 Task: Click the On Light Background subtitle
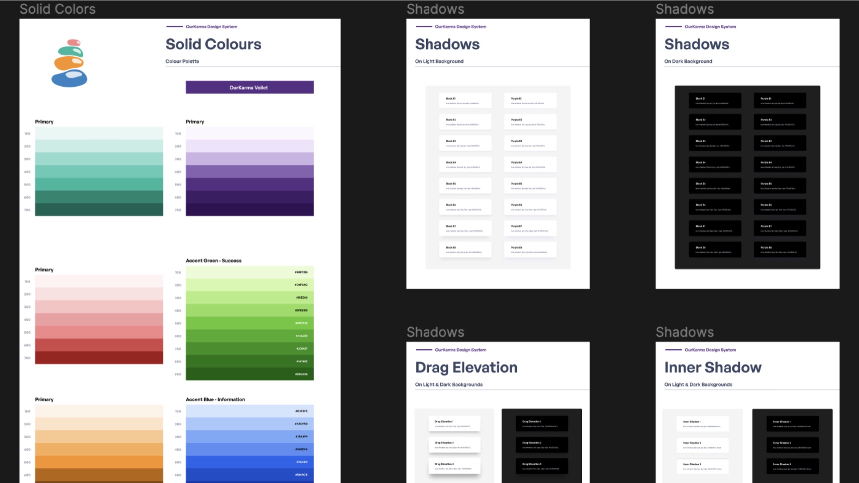(439, 61)
